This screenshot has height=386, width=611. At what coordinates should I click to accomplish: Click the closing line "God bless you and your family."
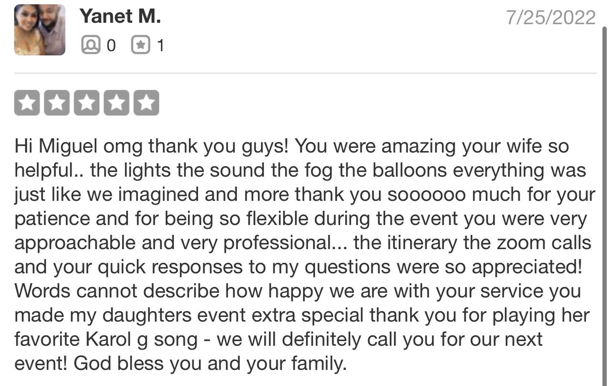[210, 364]
